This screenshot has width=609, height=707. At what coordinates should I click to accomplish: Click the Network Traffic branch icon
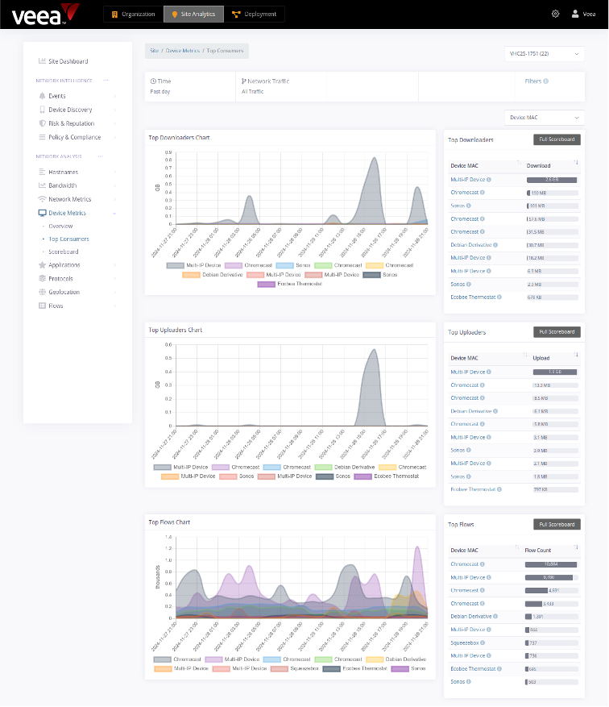click(x=244, y=81)
